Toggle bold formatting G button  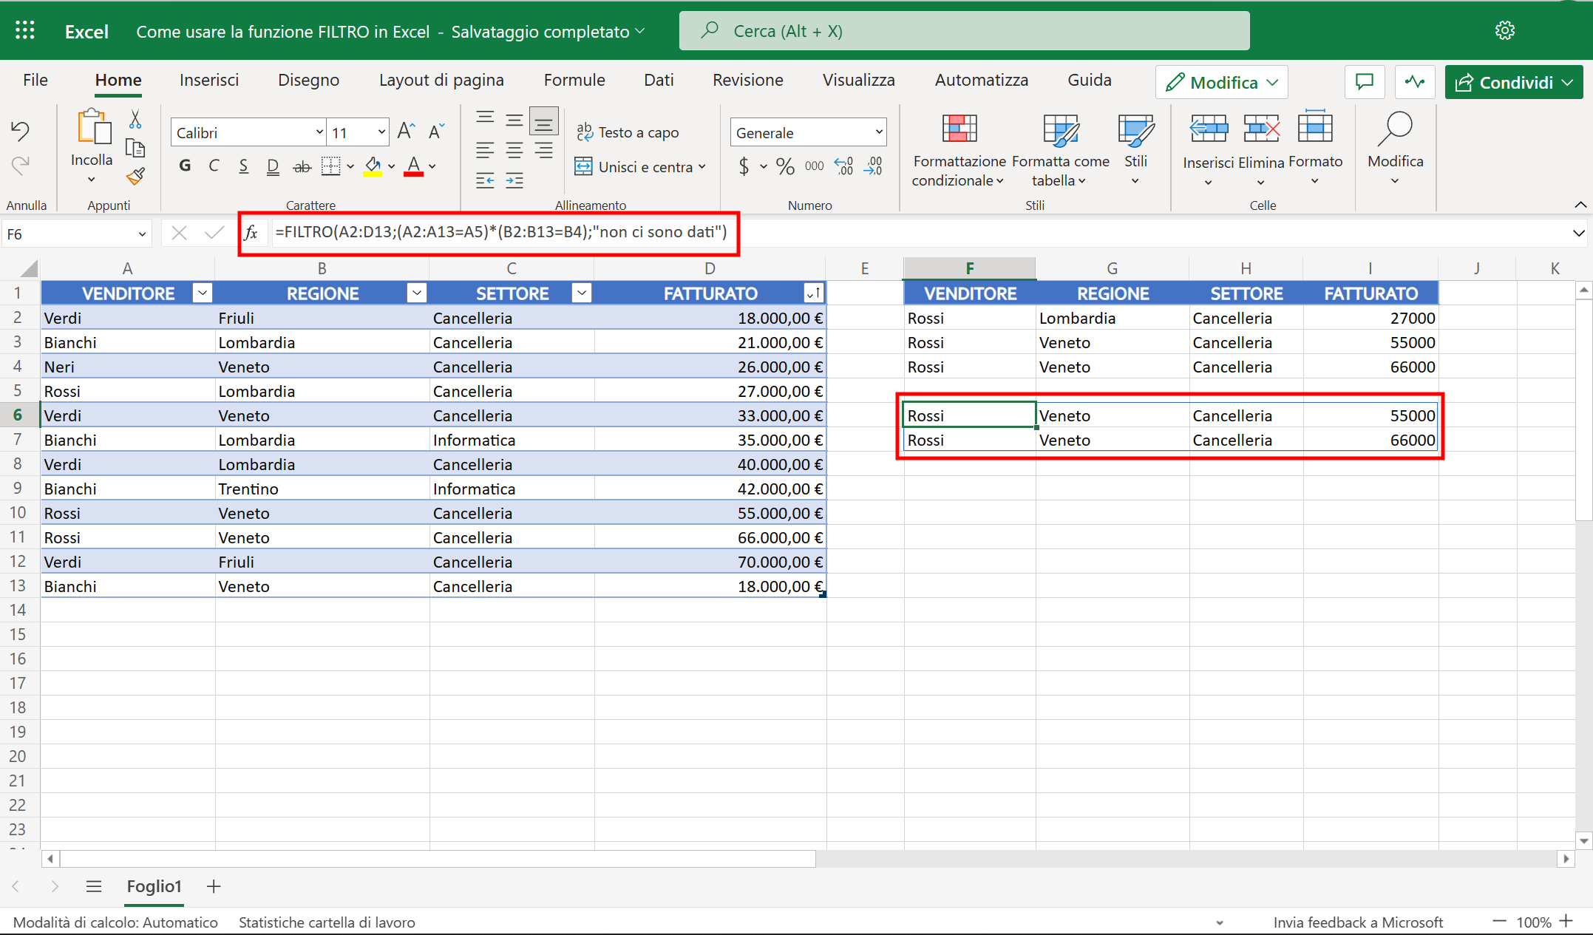185,166
